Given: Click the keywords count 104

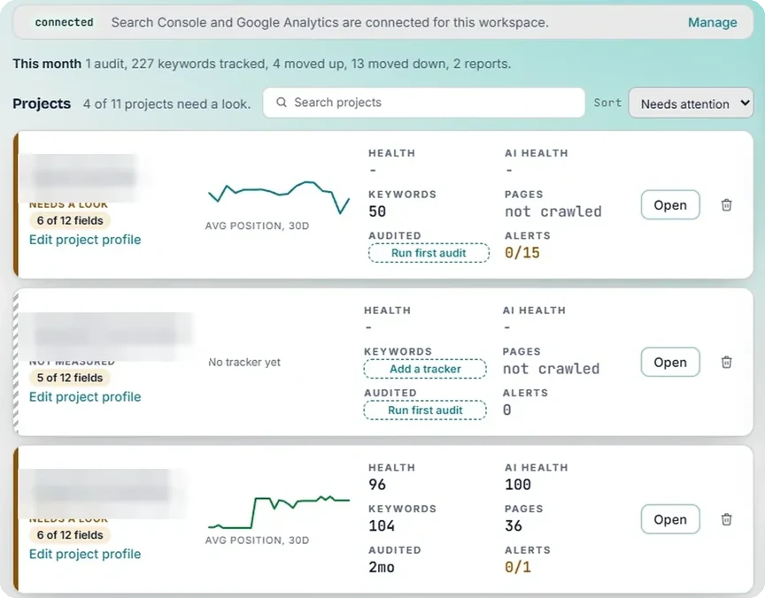Looking at the screenshot, I should coord(382,525).
